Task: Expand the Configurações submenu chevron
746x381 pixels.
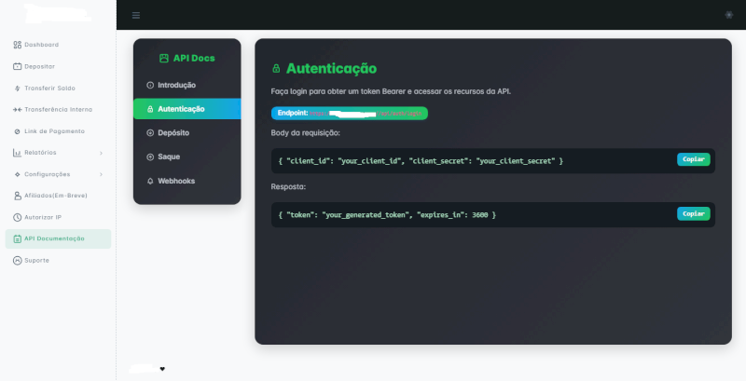Action: click(101, 174)
